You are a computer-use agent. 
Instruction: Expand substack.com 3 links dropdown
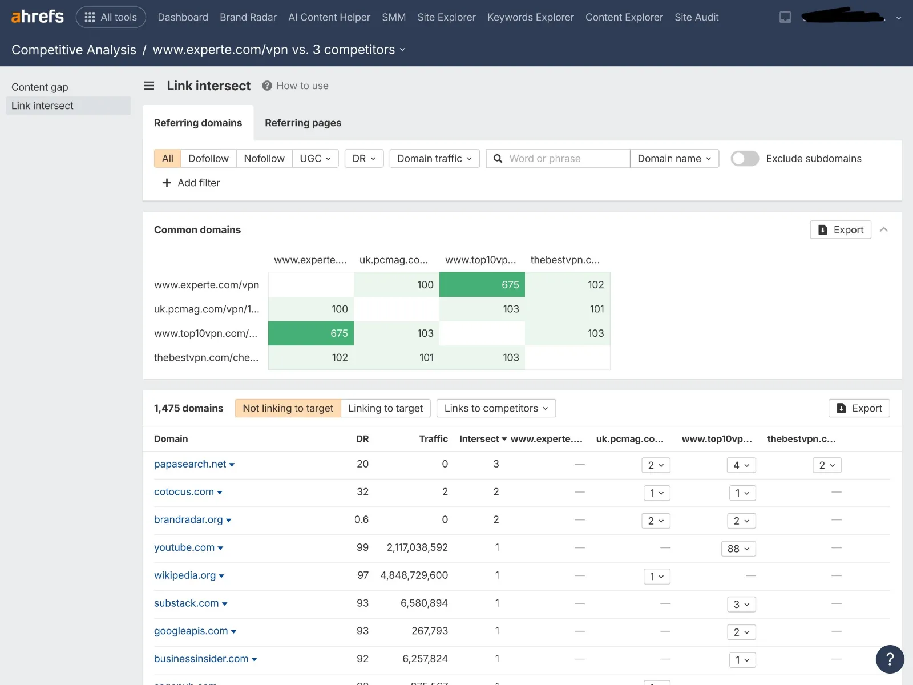[x=741, y=605]
